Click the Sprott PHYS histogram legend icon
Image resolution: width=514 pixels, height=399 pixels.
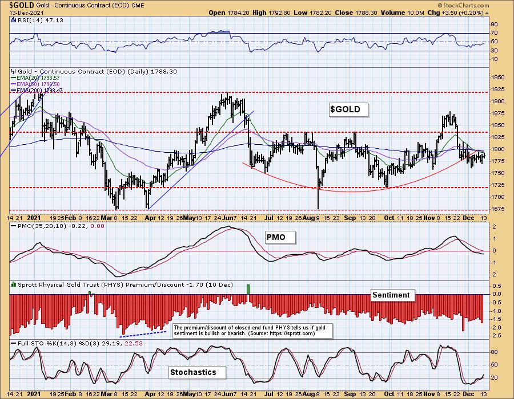(x=14, y=284)
